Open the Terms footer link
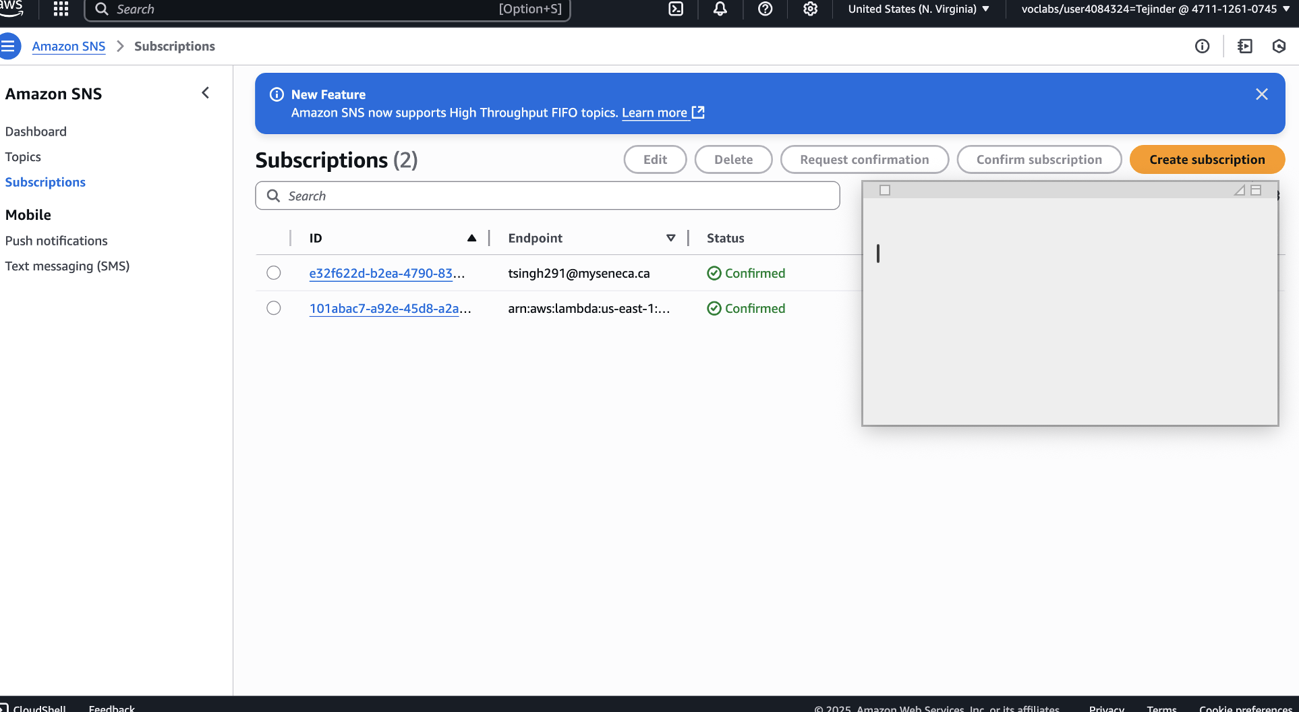The width and height of the screenshot is (1299, 712). coord(1161,708)
